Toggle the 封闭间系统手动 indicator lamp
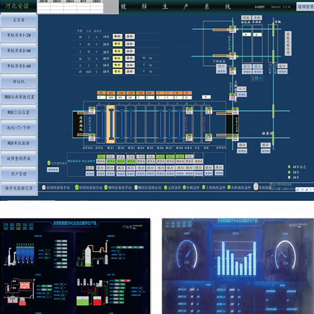The width and height of the screenshot is (314, 314). (x=44, y=187)
